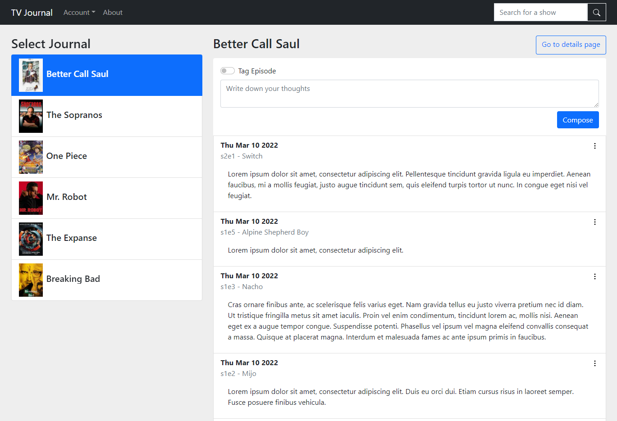
Task: Open the options menu for the Nacho entry
Action: [x=594, y=276]
